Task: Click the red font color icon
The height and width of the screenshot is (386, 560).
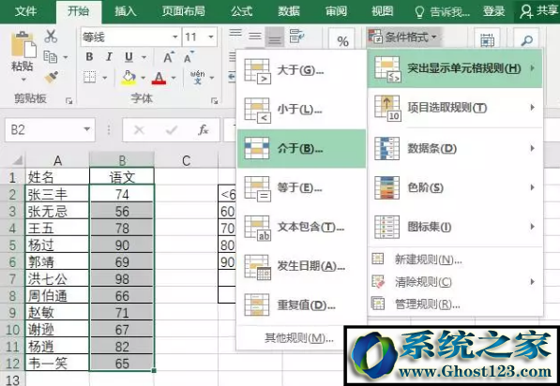Action: pos(159,78)
